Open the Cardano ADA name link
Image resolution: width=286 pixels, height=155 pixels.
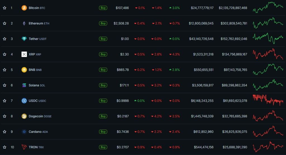[38, 132]
